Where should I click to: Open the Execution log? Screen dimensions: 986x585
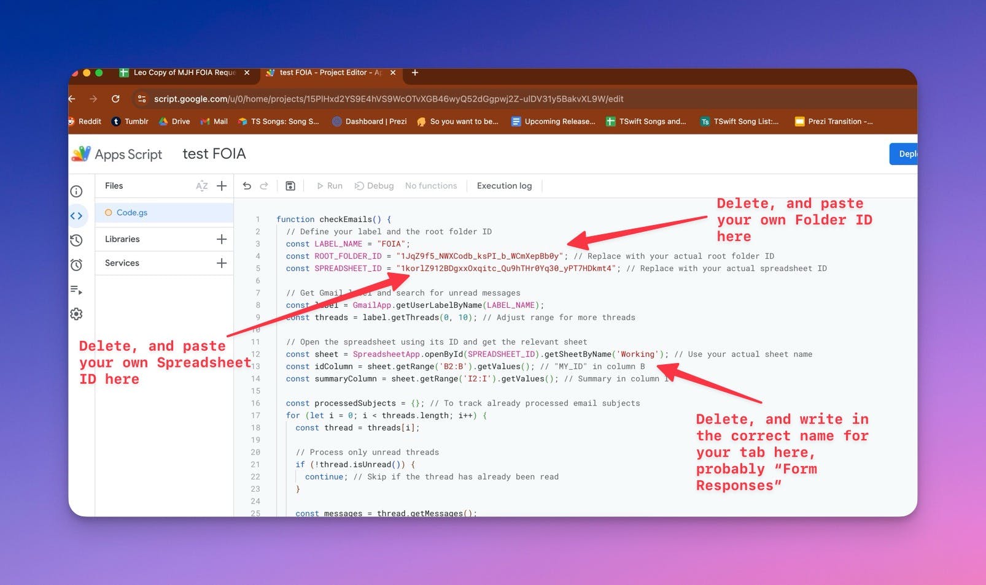[x=505, y=186]
